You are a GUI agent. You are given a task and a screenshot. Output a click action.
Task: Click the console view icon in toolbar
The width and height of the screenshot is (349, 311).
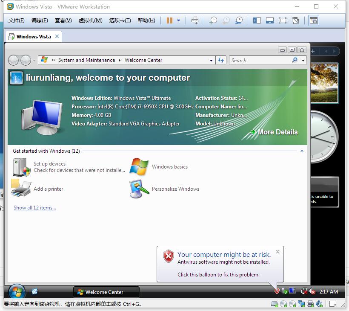(x=314, y=21)
